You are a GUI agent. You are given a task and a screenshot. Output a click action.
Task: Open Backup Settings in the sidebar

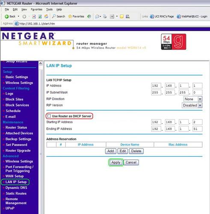click(x=18, y=139)
